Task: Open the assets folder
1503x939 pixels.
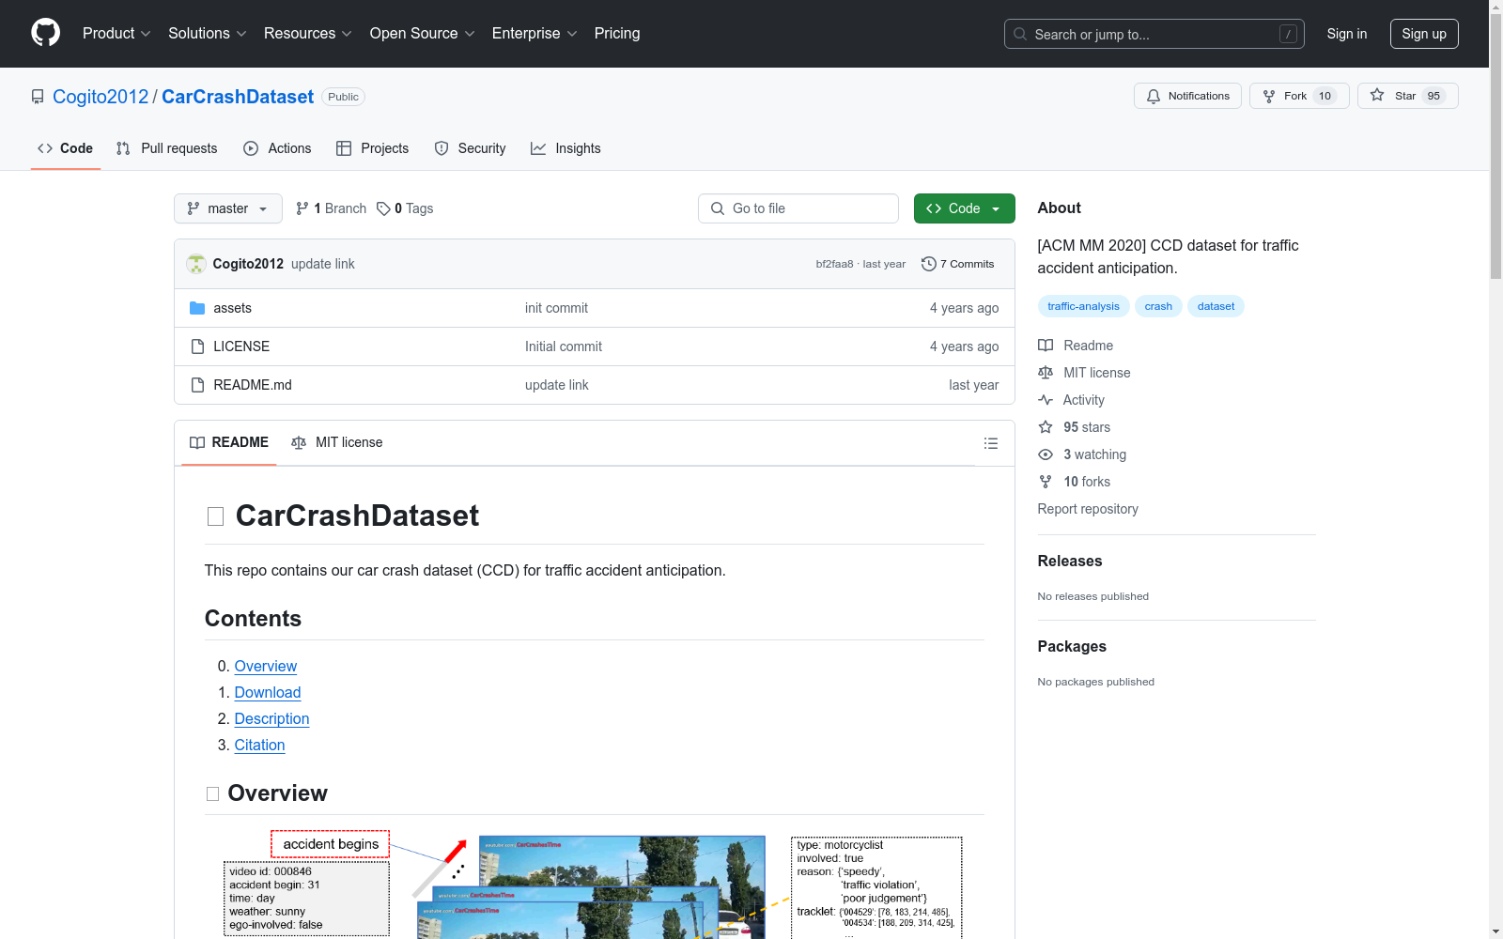Action: pyautogui.click(x=232, y=308)
